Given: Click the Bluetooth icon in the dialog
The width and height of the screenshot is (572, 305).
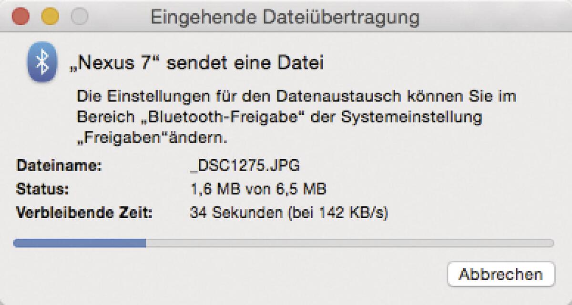Looking at the screenshot, I should pos(42,62).
